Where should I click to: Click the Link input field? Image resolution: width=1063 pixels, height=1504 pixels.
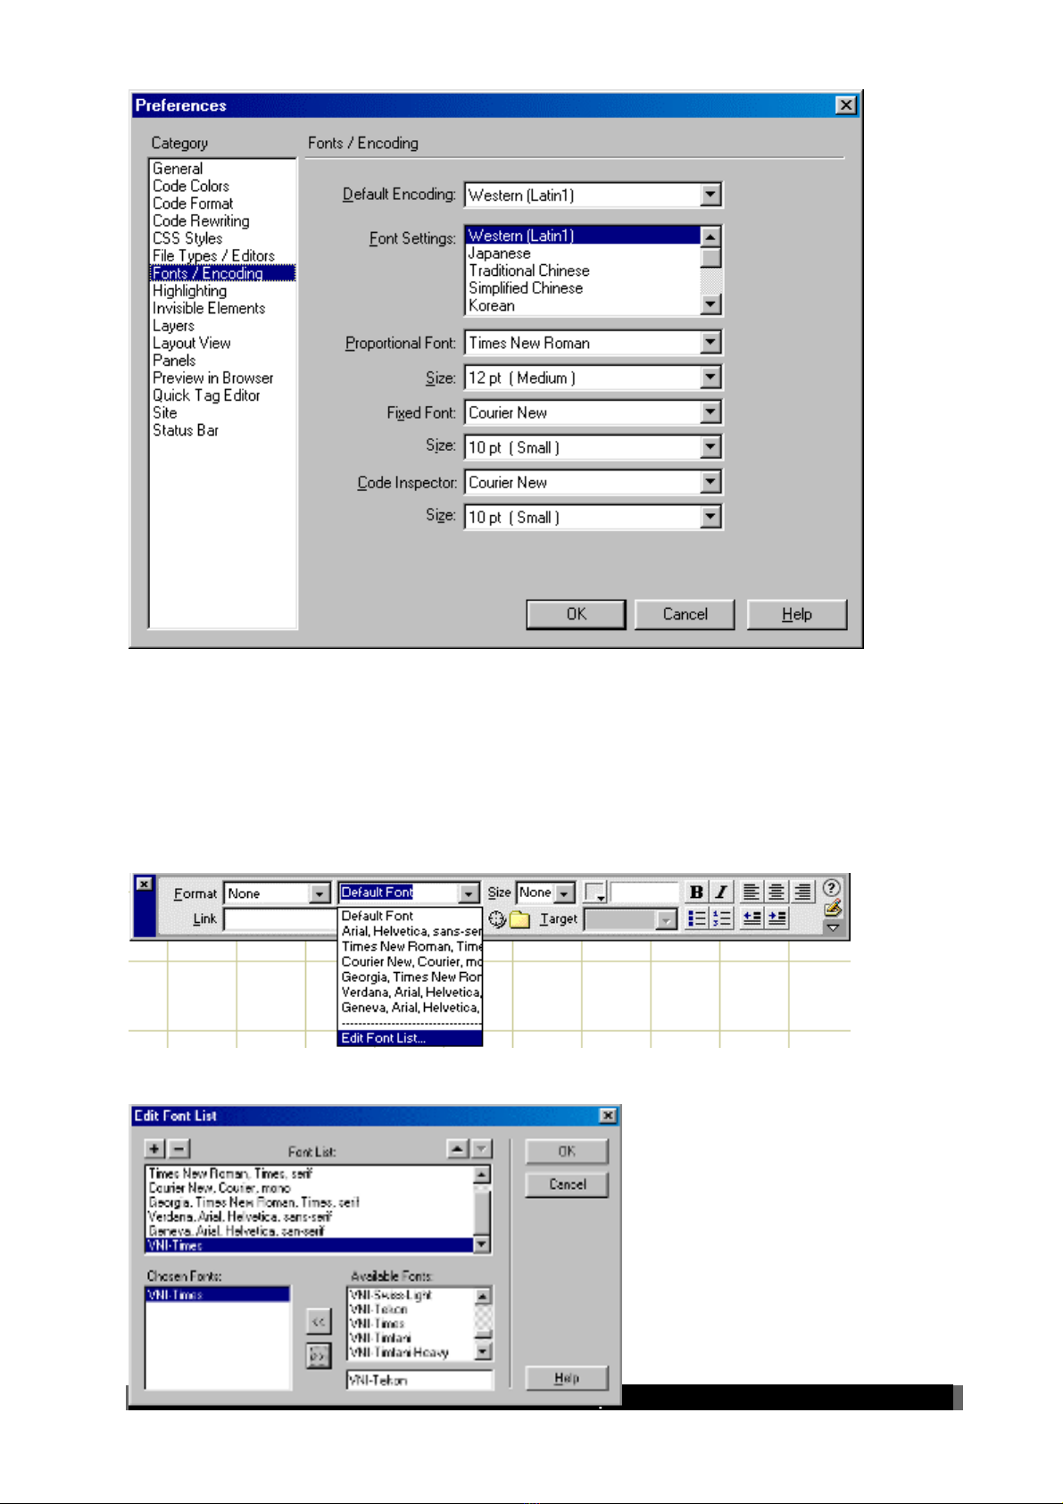[x=279, y=919]
